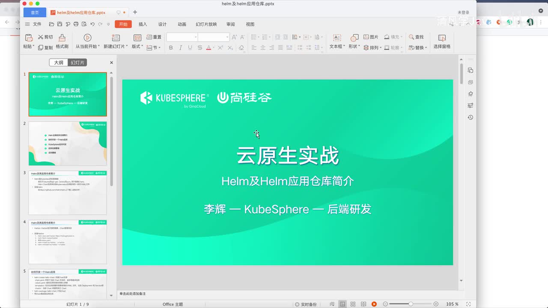Click the Start (开始) ribbon tab
548x308 pixels.
coord(123,24)
